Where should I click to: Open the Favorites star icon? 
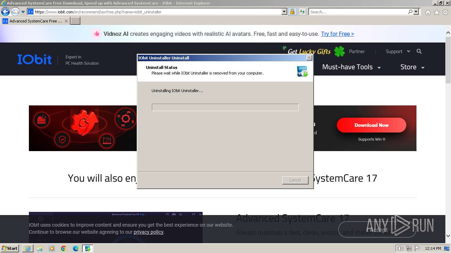tap(437, 12)
